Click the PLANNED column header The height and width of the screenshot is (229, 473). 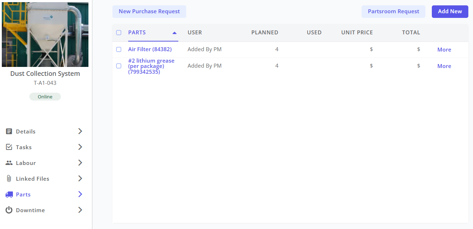tap(265, 33)
